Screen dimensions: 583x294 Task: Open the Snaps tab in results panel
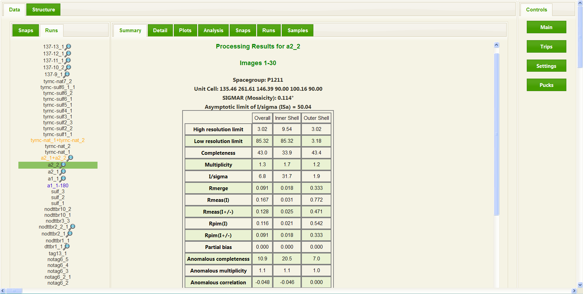[243, 30]
